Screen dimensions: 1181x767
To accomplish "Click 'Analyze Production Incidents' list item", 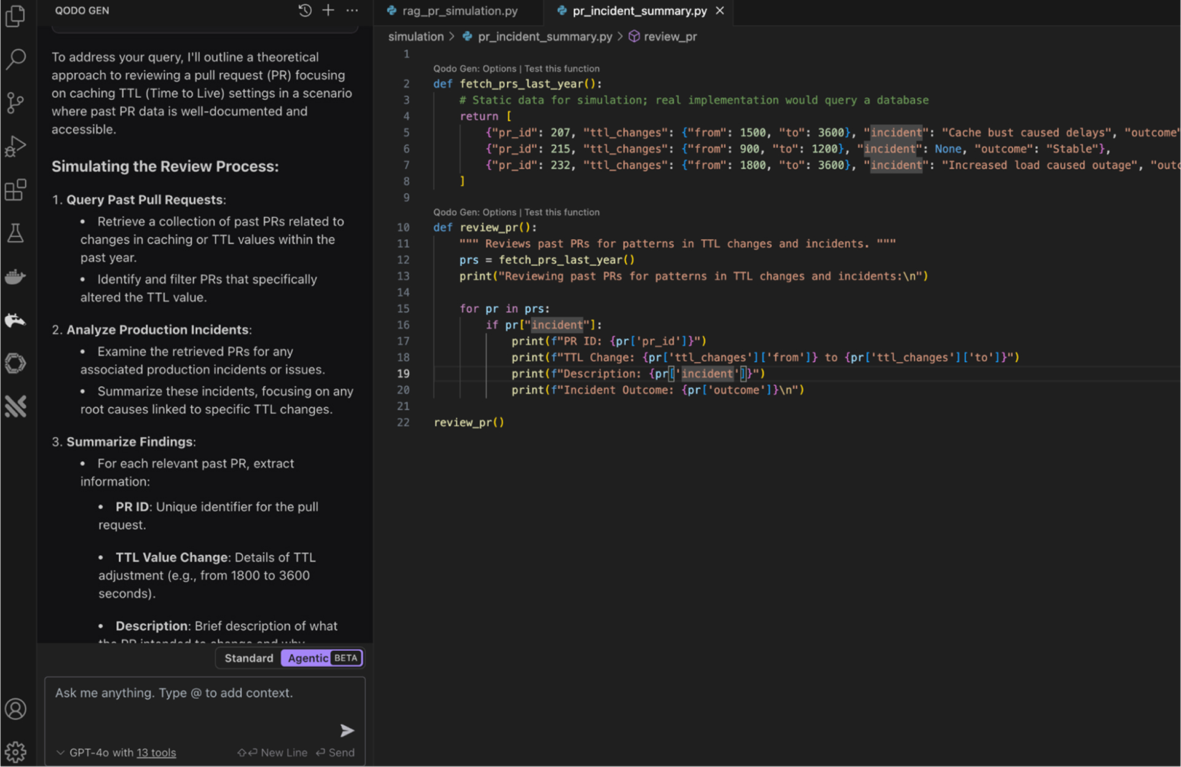I will point(159,330).
